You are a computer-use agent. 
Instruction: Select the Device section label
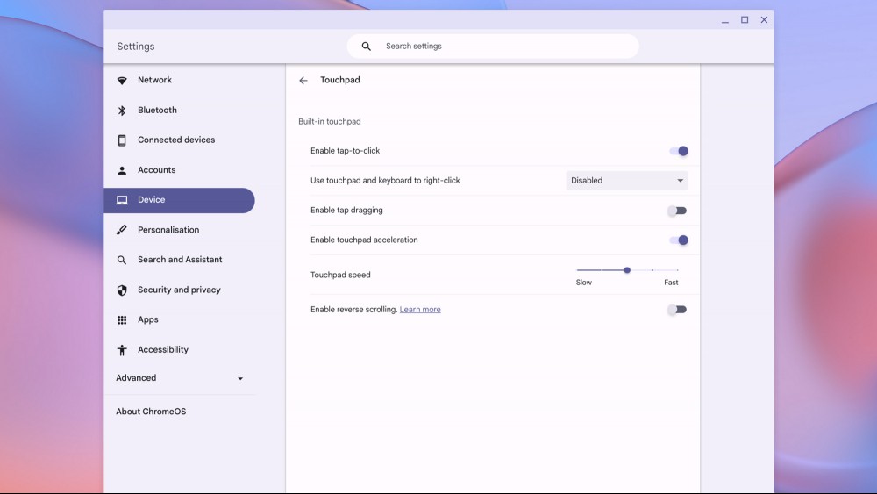(x=151, y=200)
